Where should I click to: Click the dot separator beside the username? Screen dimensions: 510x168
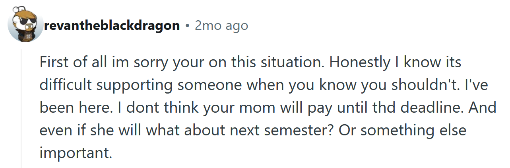(x=188, y=26)
